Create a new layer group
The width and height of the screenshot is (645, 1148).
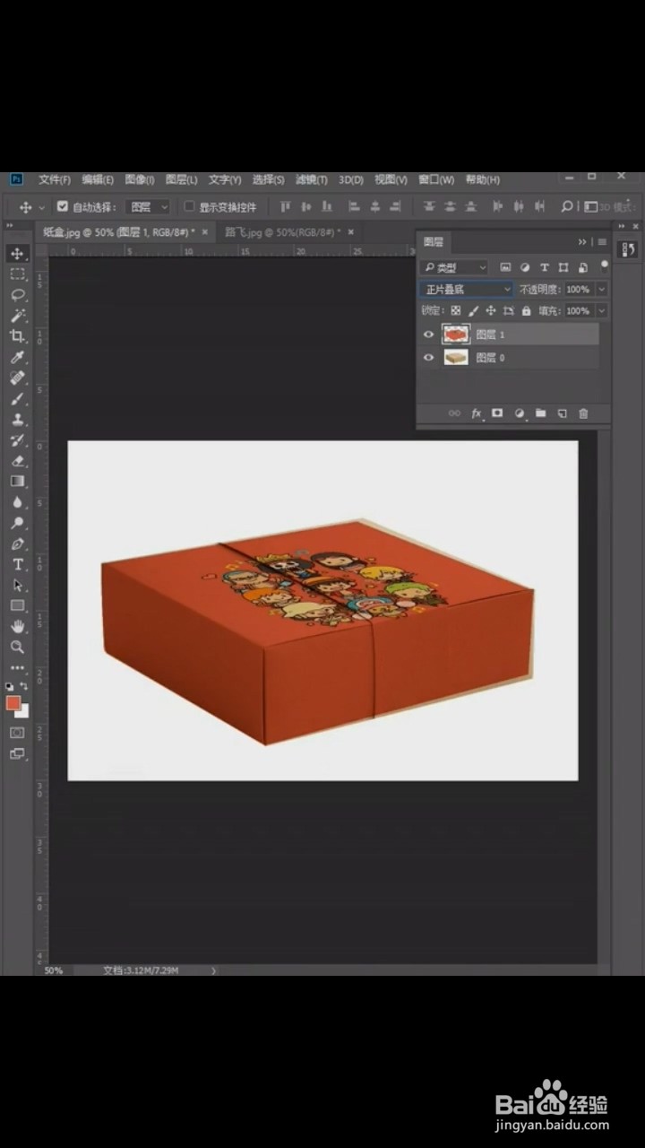(540, 413)
